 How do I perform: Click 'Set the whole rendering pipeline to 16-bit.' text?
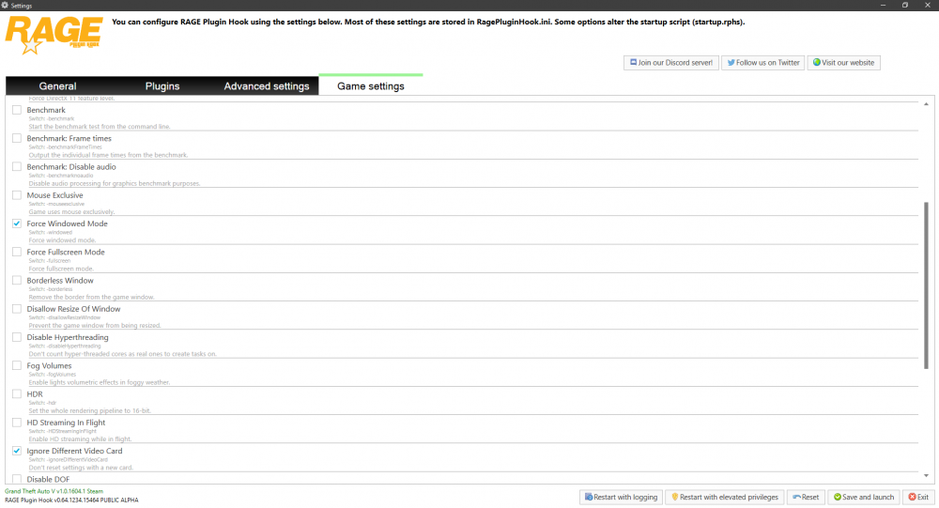click(90, 411)
